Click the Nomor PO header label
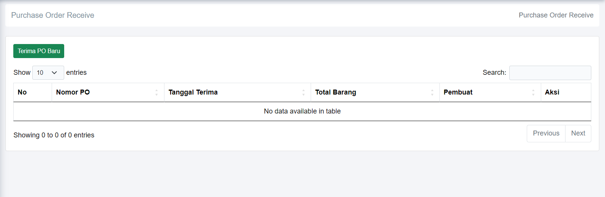605x197 pixels. pyautogui.click(x=73, y=92)
